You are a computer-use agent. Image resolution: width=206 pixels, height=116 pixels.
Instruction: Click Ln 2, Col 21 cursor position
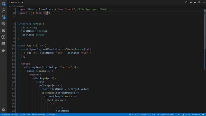click(134, 115)
